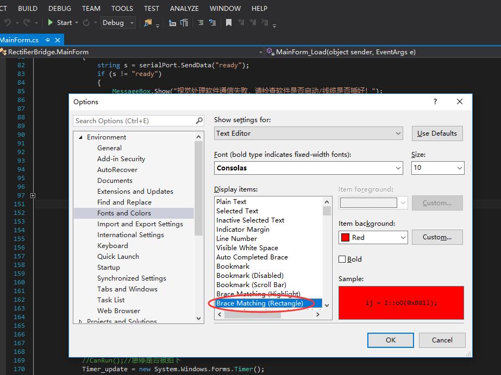Click the RectifierBridge.MainForm class icon
501x375 pixels.
pyautogui.click(x=3, y=52)
